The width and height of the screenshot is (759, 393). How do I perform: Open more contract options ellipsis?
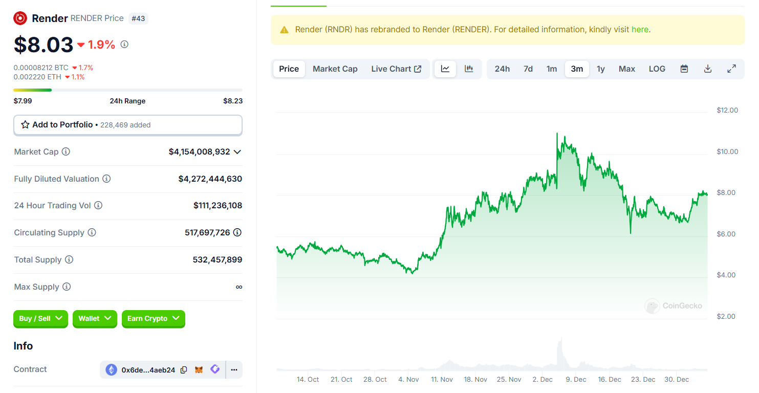pos(234,369)
